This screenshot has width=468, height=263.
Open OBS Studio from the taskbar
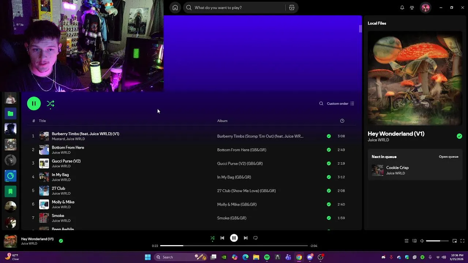pyautogui.click(x=321, y=258)
